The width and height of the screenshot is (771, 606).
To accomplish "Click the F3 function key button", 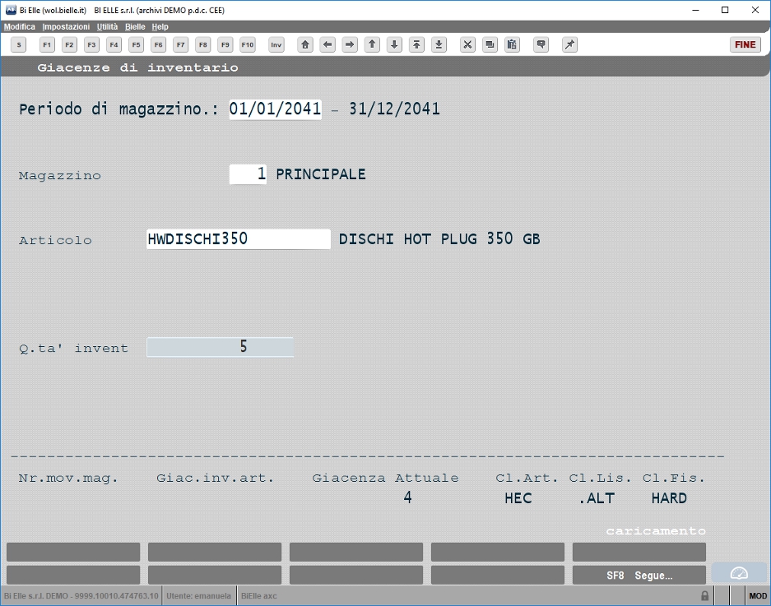I will (91, 44).
